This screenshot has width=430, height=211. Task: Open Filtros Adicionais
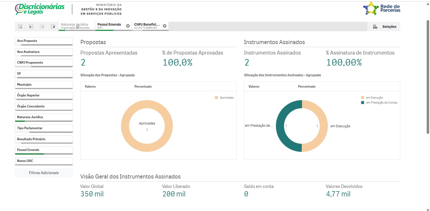(x=44, y=173)
